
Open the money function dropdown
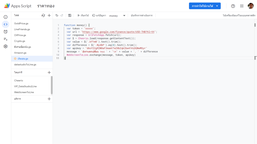[x=117, y=15]
